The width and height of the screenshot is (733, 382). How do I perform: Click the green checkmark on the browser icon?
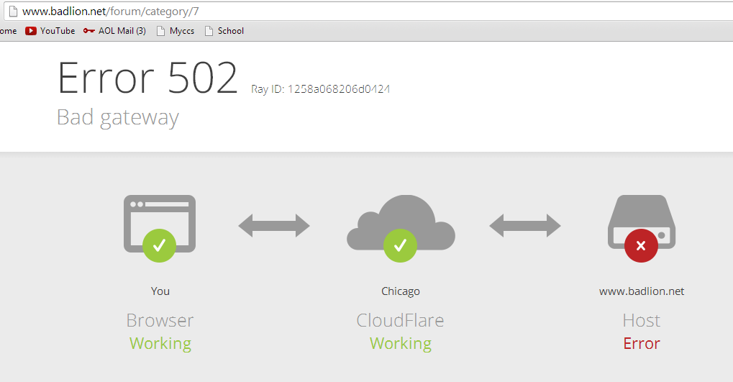point(160,245)
